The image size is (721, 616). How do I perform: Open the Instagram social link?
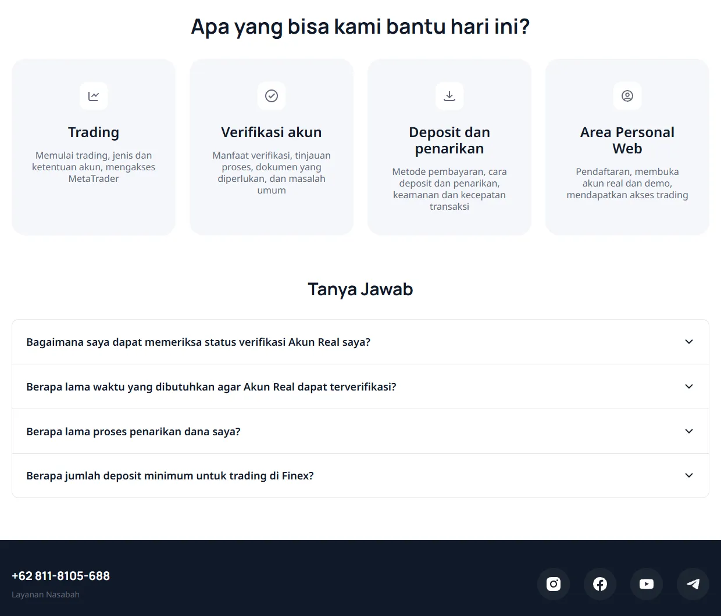click(554, 584)
